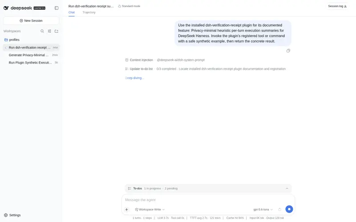356x222 pixels.
Task: Start a New Session
Action: click(31, 20)
